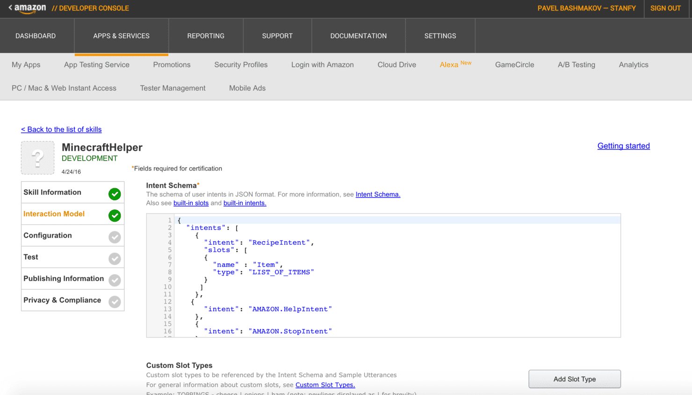Open Login with Amazon

[323, 65]
